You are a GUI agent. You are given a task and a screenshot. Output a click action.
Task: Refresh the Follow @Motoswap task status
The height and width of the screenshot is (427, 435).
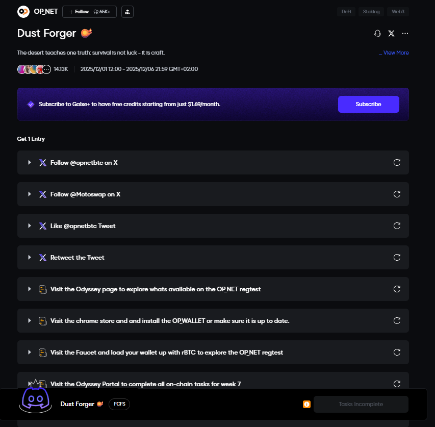coord(397,194)
